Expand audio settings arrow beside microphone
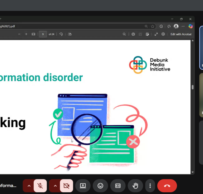Viewport: 203px width, 194px height. pyautogui.click(x=29, y=186)
